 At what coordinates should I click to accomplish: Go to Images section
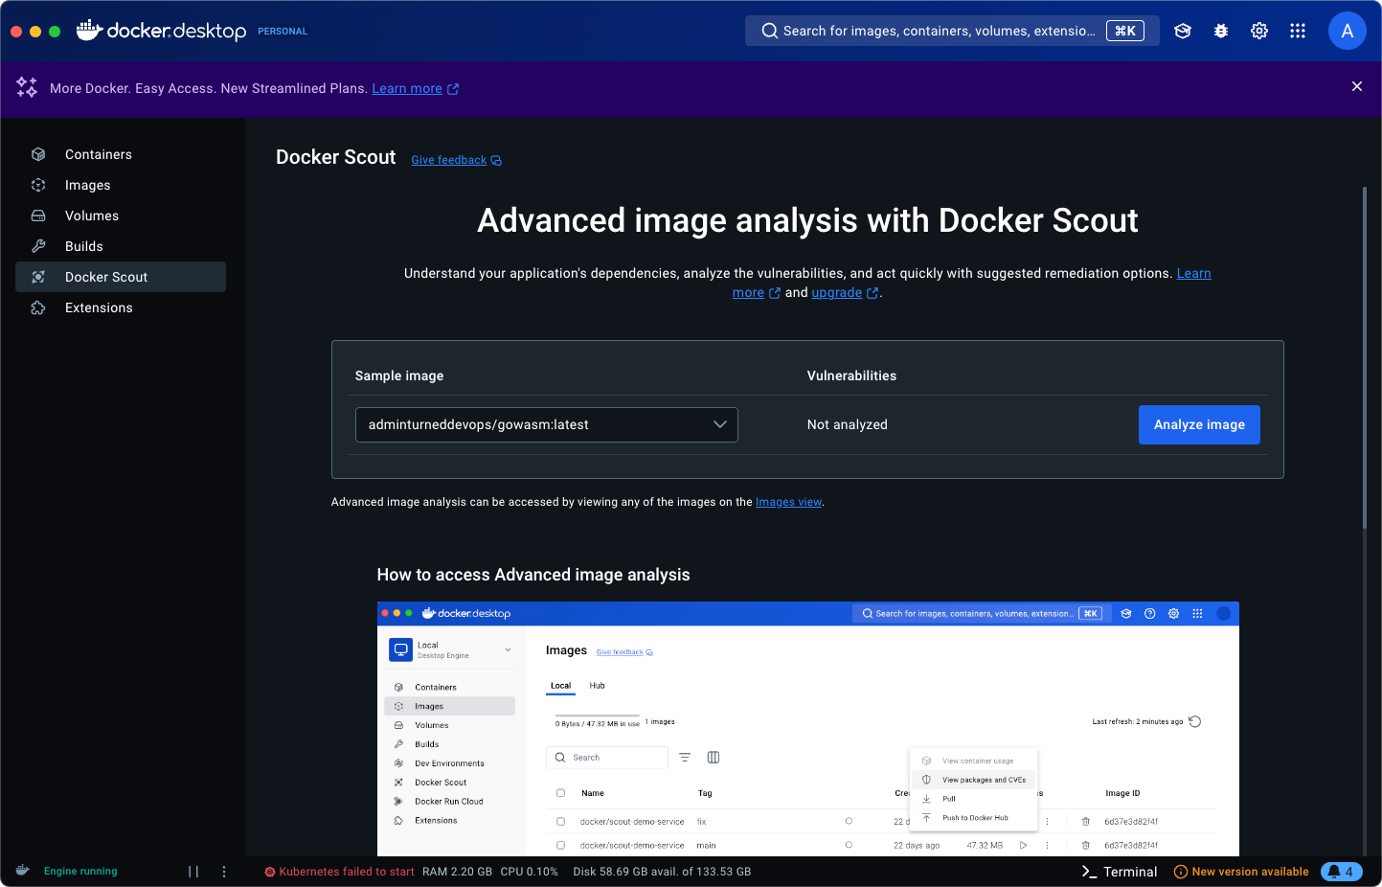(121, 185)
